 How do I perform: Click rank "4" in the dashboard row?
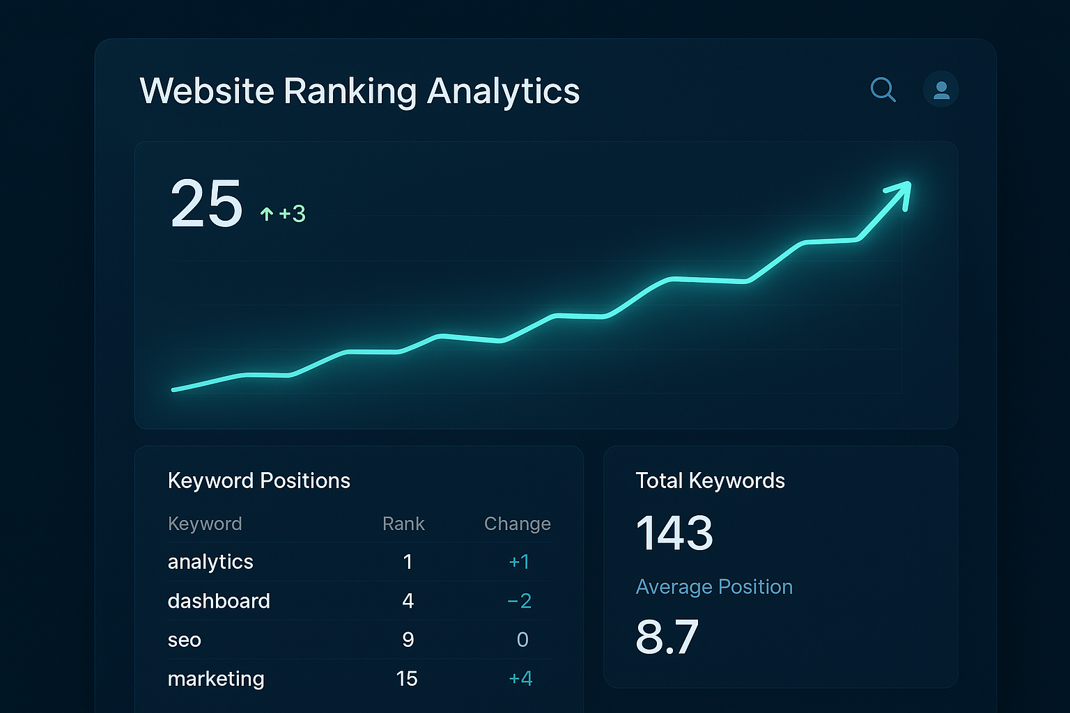[x=408, y=601]
